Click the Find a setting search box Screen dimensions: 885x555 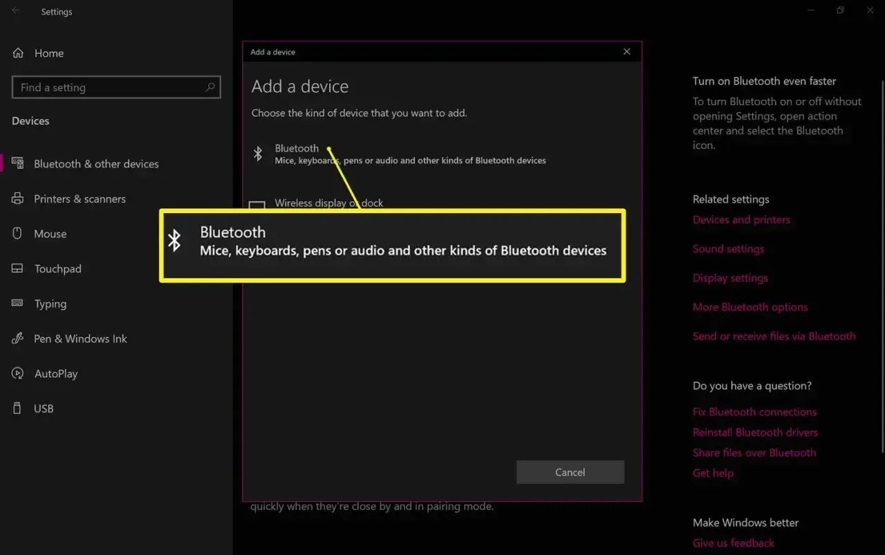coord(116,87)
